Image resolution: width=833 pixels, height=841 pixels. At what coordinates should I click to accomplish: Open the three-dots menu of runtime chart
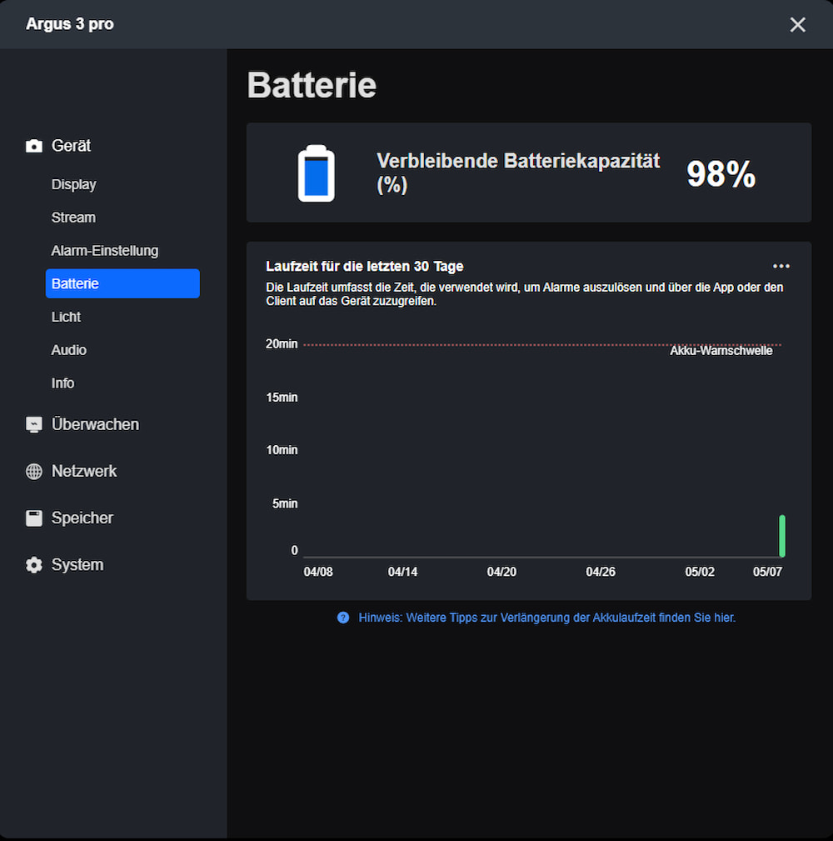point(781,266)
